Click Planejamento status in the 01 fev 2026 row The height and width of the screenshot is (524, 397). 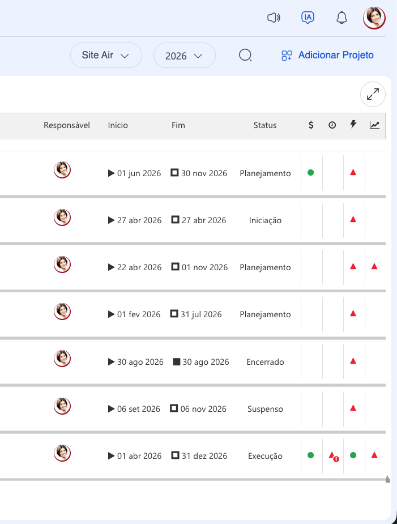[x=266, y=314]
